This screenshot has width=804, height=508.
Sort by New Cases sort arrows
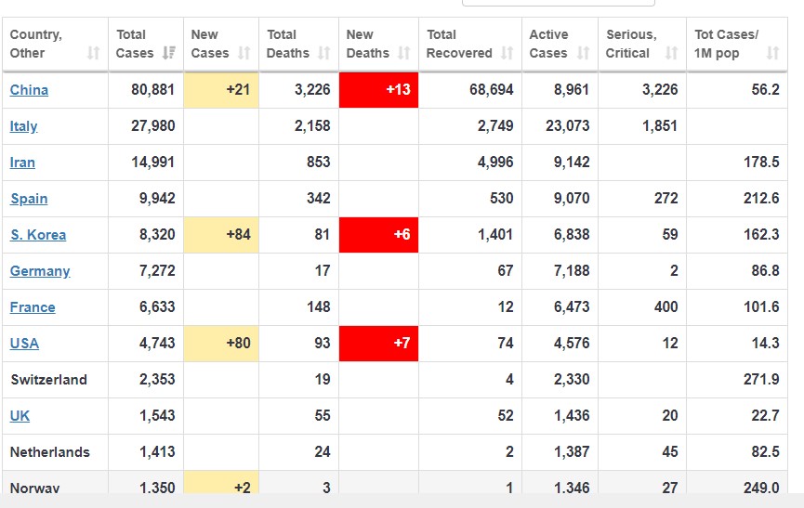(244, 53)
